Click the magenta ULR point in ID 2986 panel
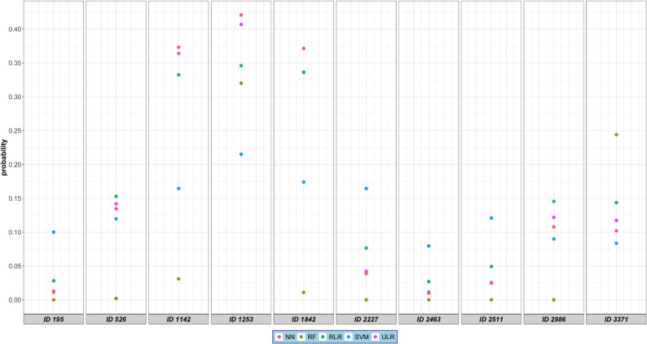The width and height of the screenshot is (647, 344). pos(554,217)
